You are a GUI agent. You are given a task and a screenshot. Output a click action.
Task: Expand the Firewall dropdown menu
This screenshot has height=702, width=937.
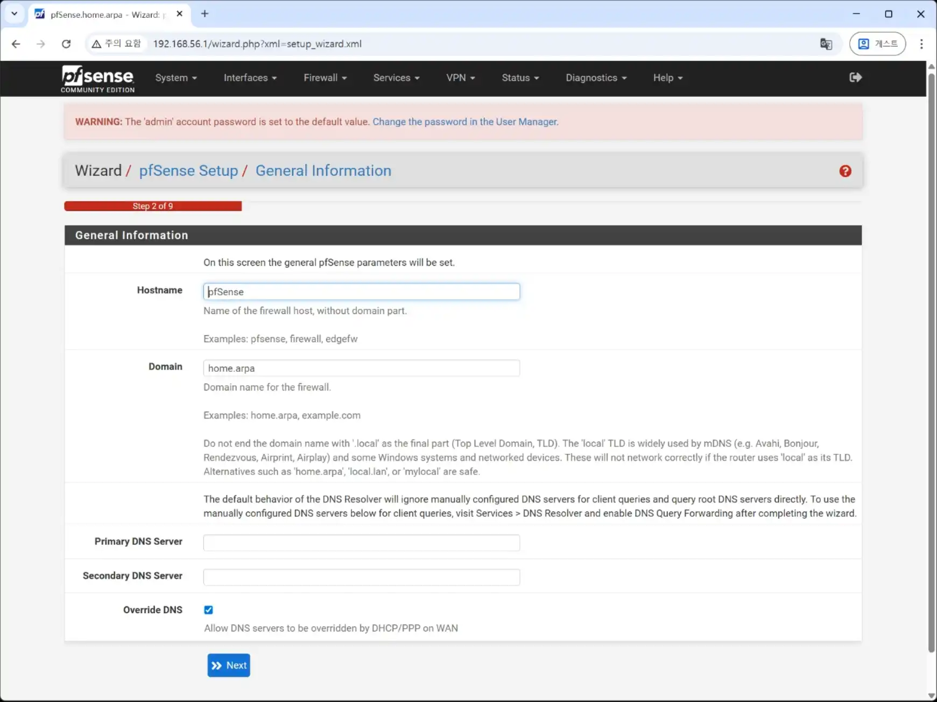325,78
